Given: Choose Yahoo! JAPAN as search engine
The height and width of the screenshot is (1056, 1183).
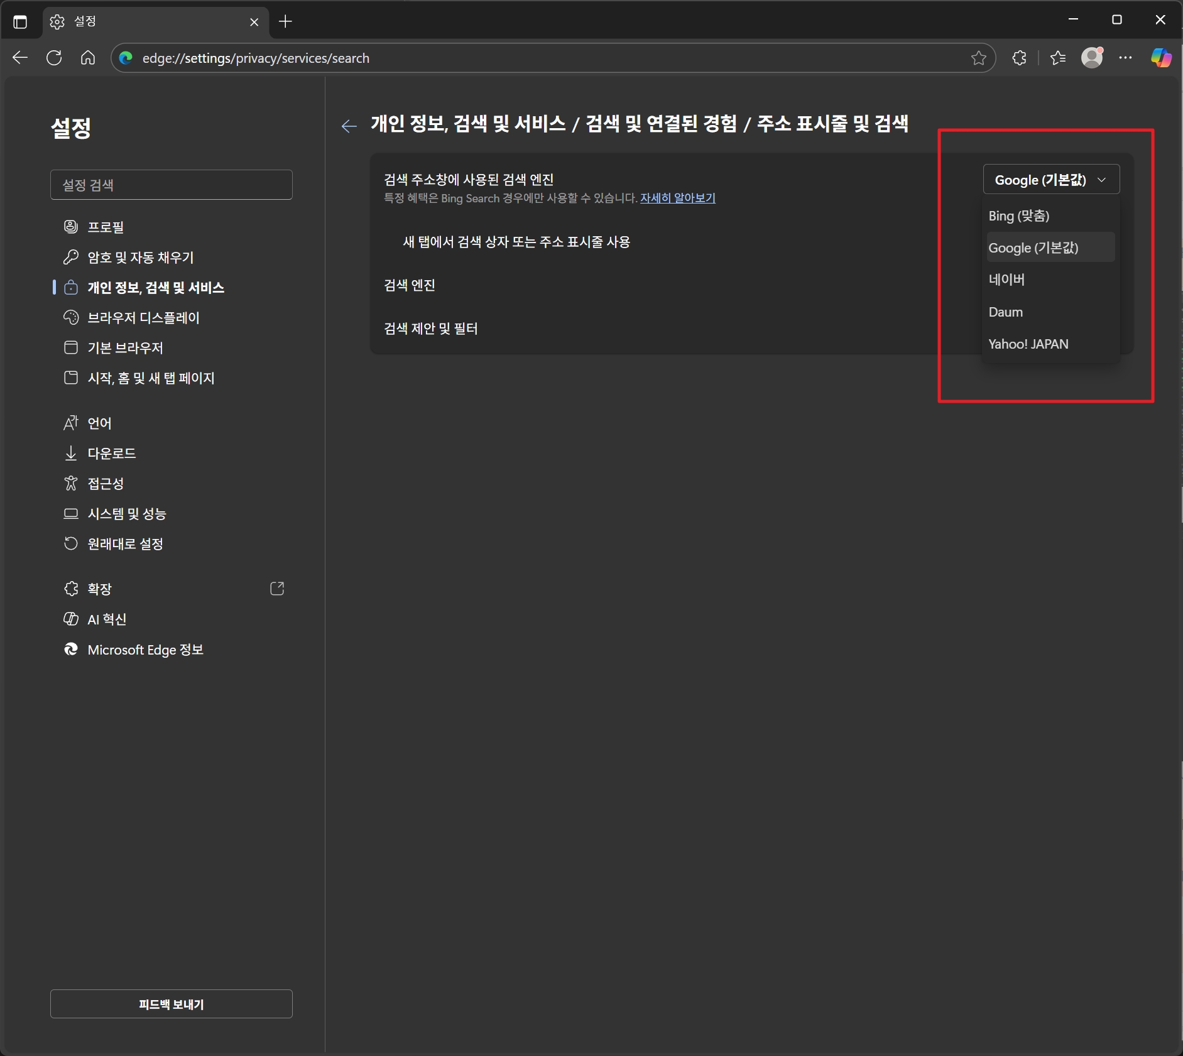Looking at the screenshot, I should tap(1050, 344).
